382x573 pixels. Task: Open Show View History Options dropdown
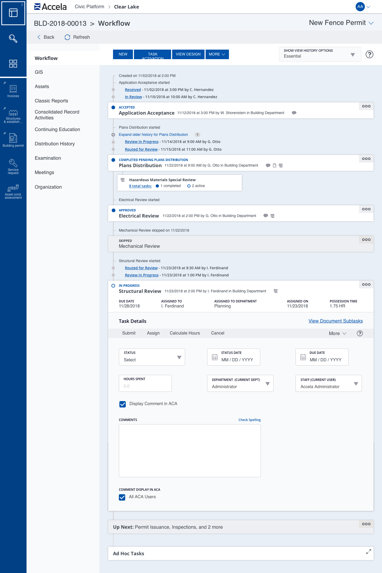(x=320, y=54)
